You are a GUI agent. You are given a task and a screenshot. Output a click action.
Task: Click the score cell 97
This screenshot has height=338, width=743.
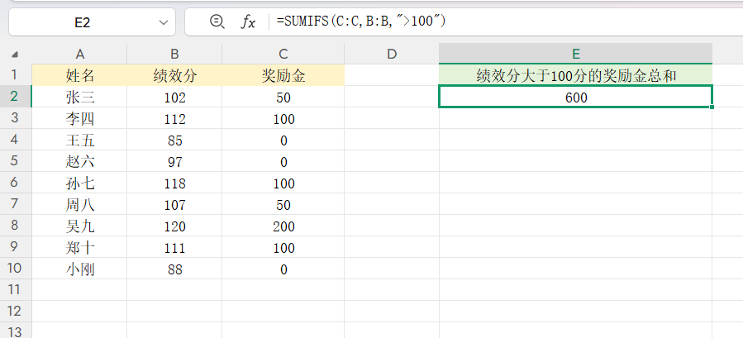[x=174, y=161]
